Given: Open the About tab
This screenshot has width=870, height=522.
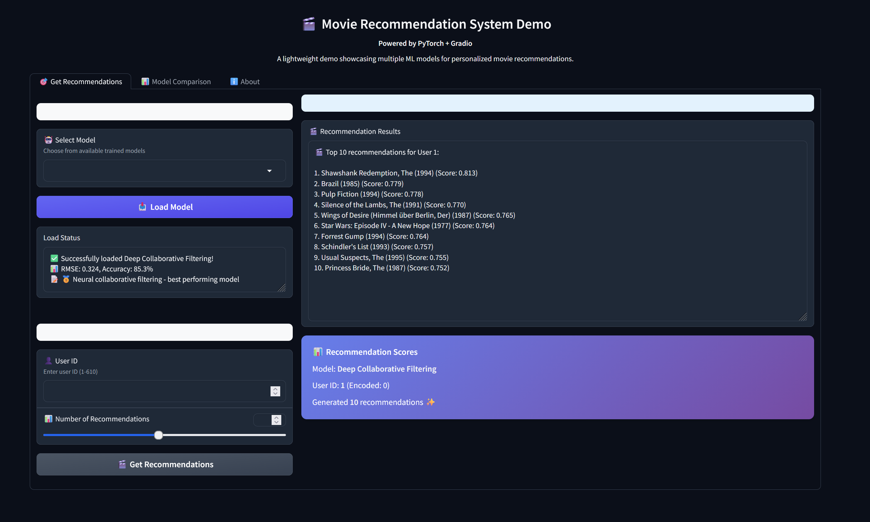Looking at the screenshot, I should pos(245,82).
